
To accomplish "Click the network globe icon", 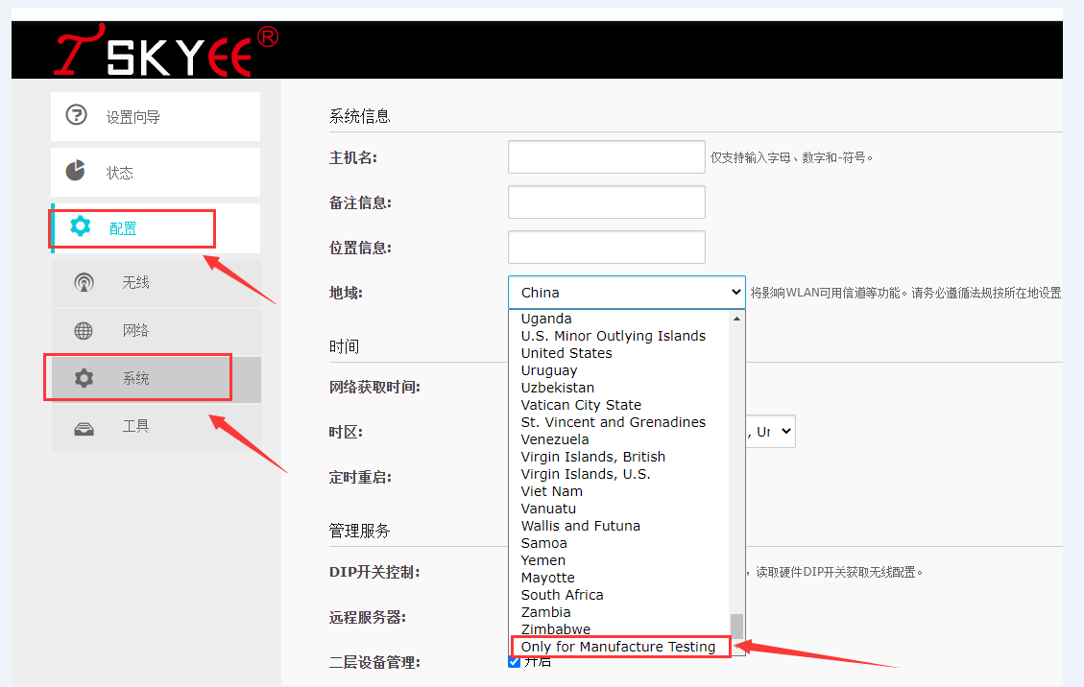I will click(84, 331).
